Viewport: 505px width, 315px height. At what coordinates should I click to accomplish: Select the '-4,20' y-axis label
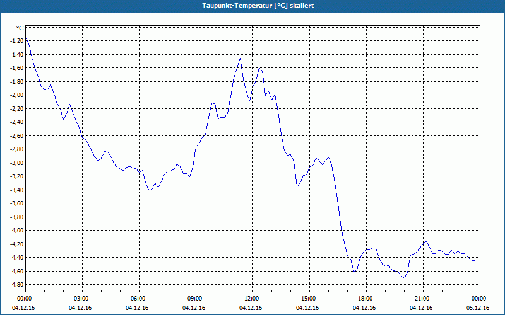(x=18, y=244)
